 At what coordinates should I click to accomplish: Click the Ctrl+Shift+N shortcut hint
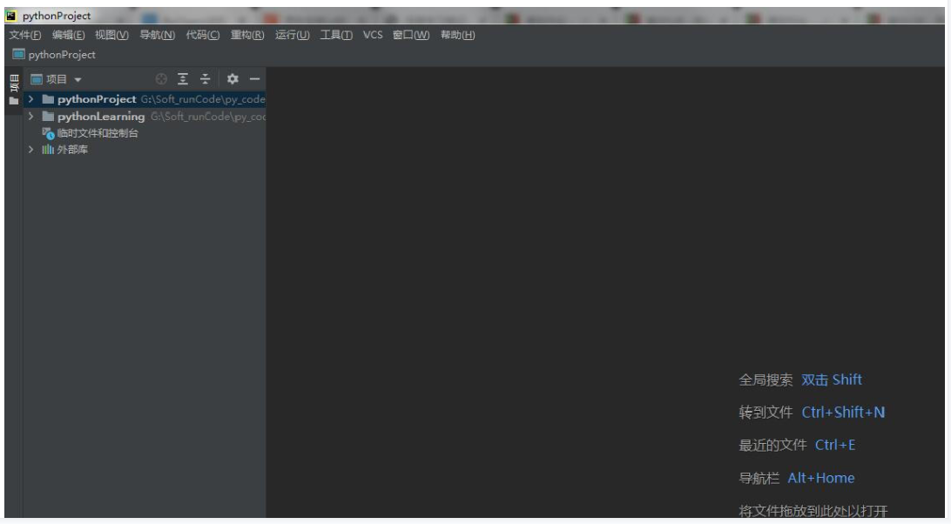843,413
